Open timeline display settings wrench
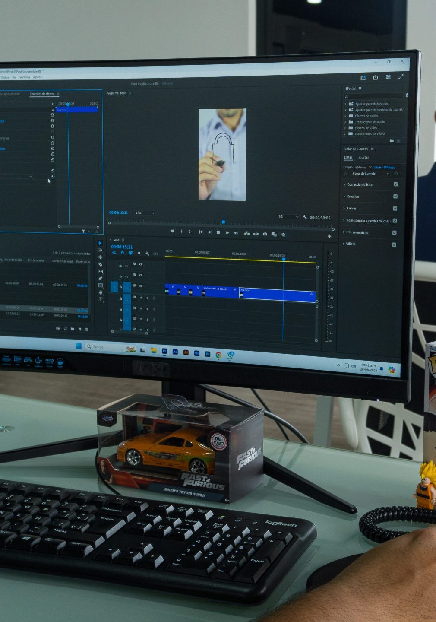This screenshot has height=622, width=436. (x=147, y=254)
